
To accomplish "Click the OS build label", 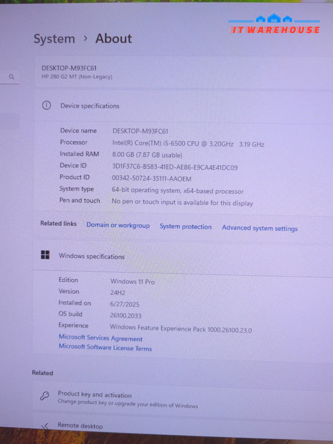I will point(70,314).
